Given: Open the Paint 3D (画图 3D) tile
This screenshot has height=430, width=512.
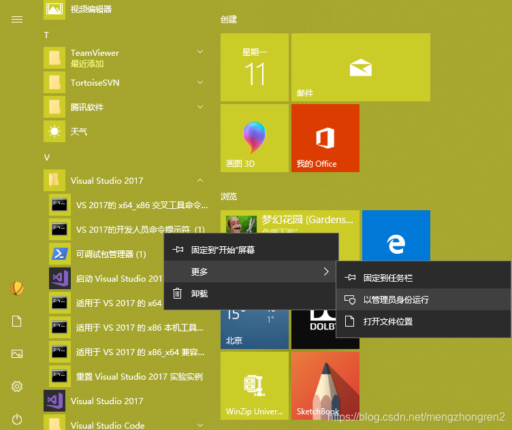Looking at the screenshot, I should tap(255, 138).
